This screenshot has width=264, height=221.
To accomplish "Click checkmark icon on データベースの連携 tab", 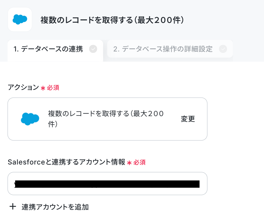I will [x=93, y=49].
